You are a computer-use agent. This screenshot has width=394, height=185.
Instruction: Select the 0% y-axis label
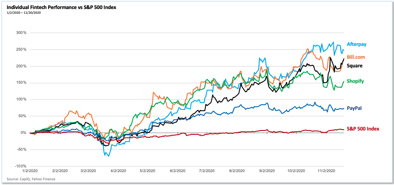pyautogui.click(x=23, y=133)
